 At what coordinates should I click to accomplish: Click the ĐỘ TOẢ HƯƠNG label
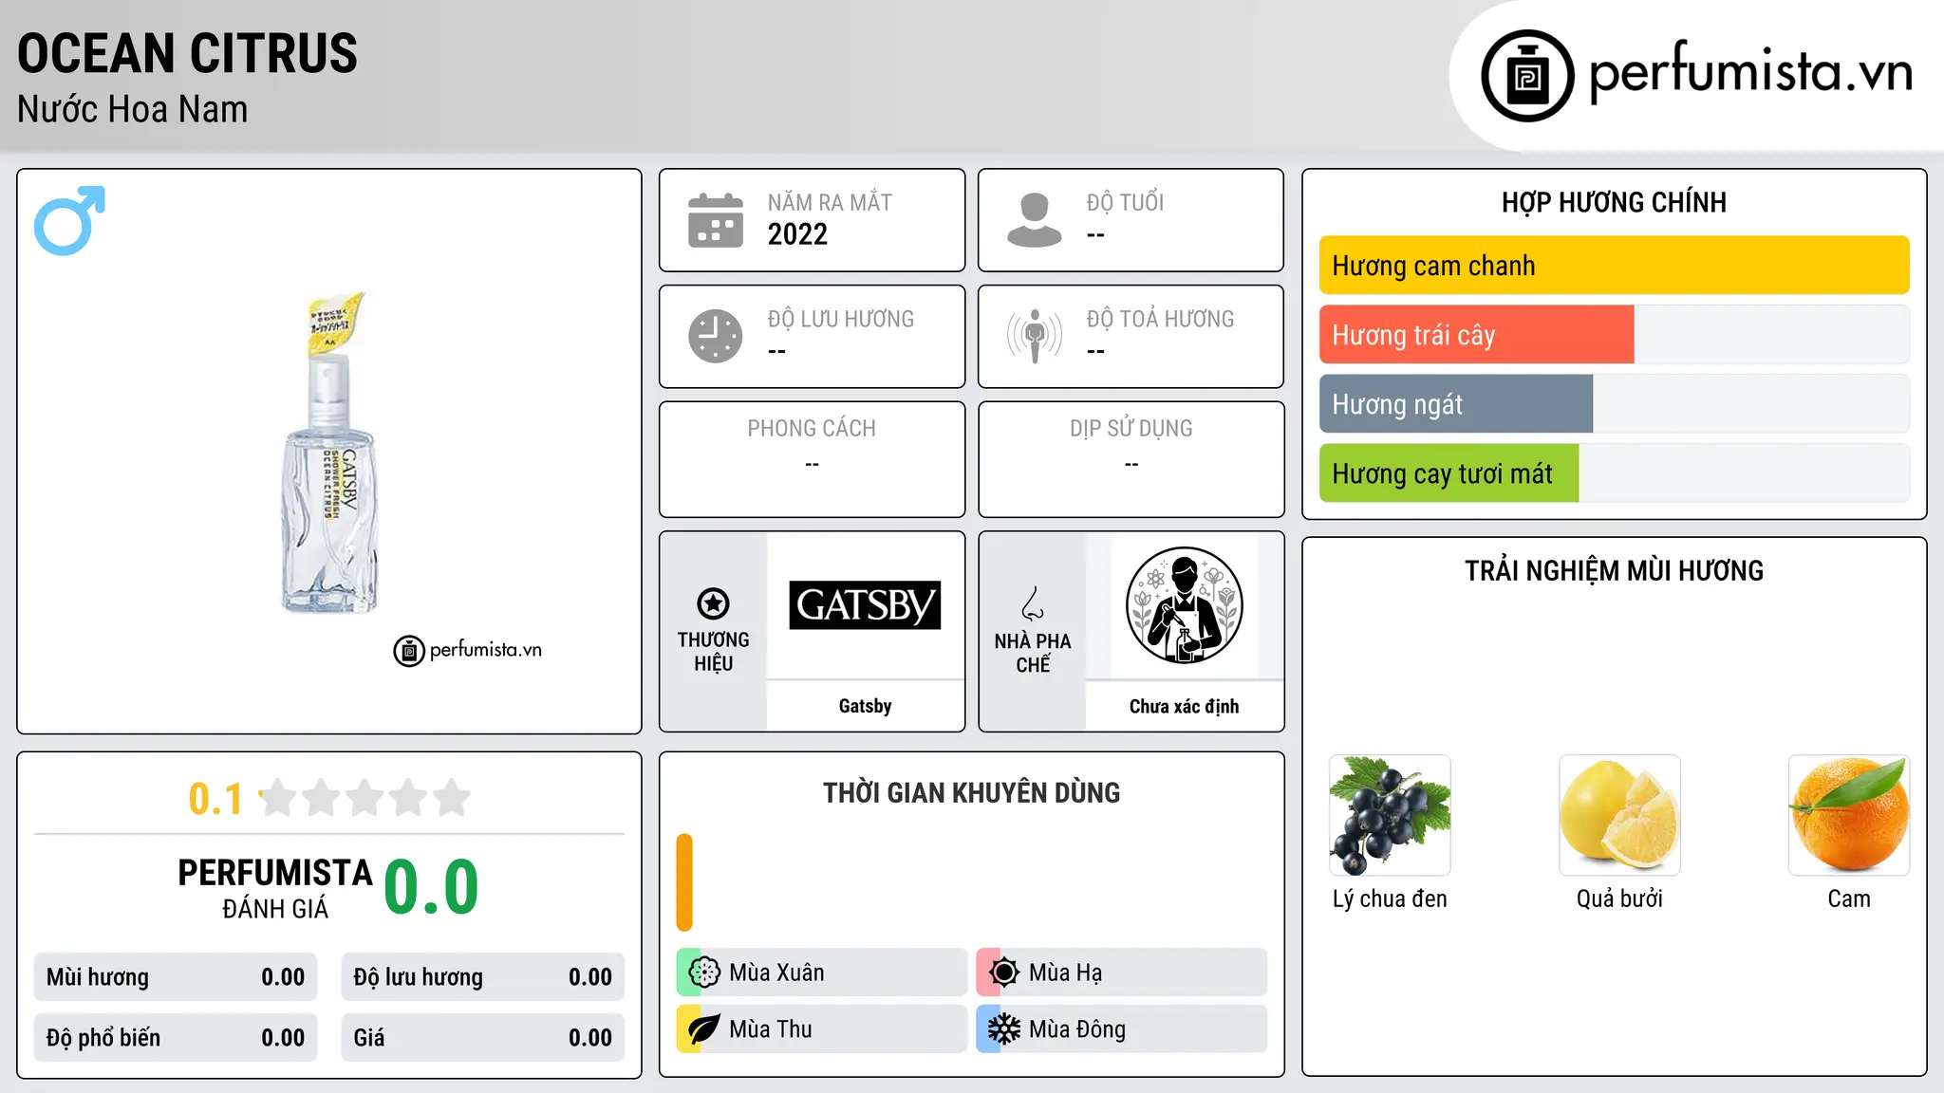point(1160,319)
